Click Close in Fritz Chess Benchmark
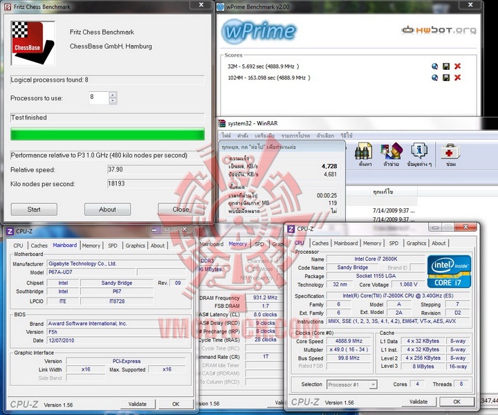This screenshot has width=498, height=415. 181,210
